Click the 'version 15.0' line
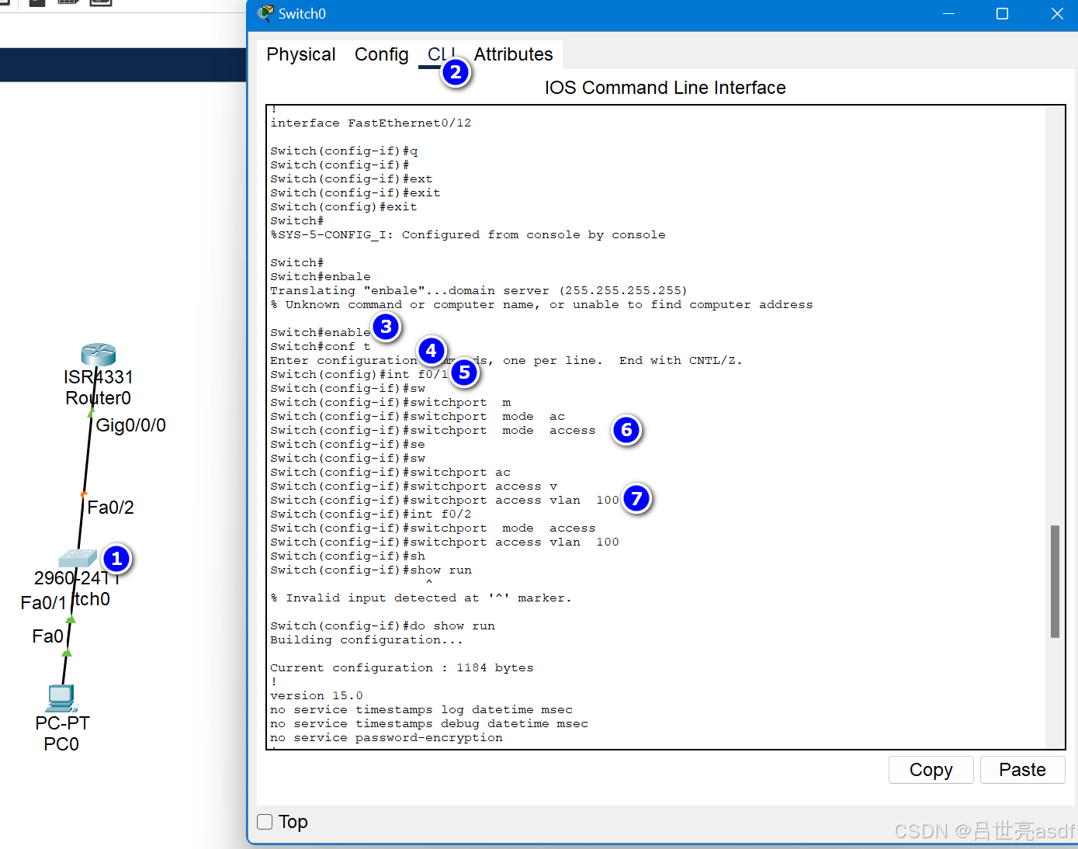The image size is (1078, 849). [x=316, y=695]
